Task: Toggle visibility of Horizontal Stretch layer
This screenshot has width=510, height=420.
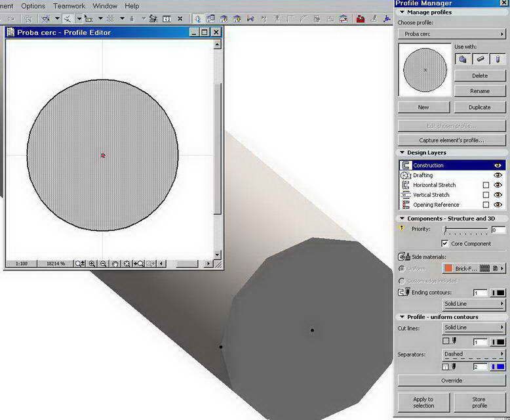Action: tap(498, 185)
